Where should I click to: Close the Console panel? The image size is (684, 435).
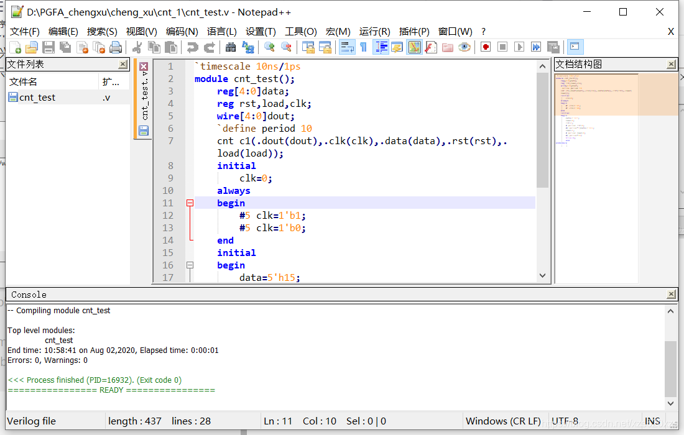[672, 295]
